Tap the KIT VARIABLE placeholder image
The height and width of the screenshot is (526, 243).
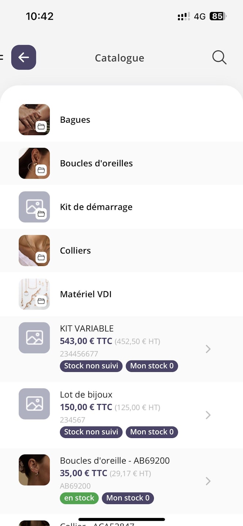point(34,338)
